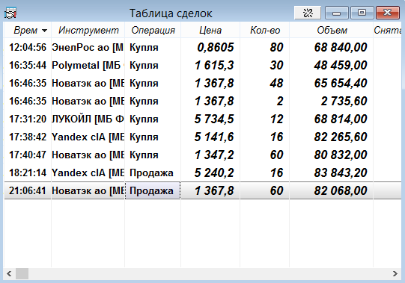Screen dimensions: 405x283
Task: Select the ЭнелРос ао instrument cell
Action: (88, 48)
